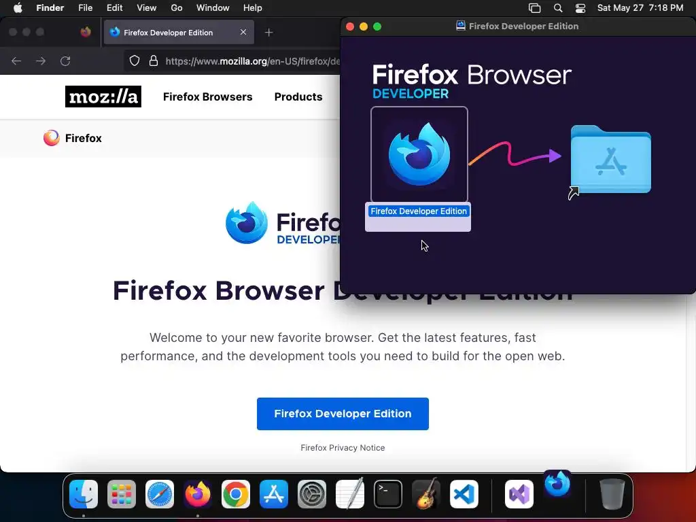Open Control Center icon in menu bar
The width and height of the screenshot is (696, 522).
[580, 8]
